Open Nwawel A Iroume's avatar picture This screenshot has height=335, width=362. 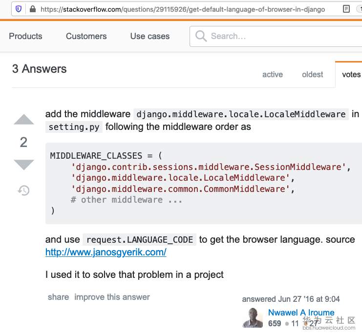(x=253, y=317)
